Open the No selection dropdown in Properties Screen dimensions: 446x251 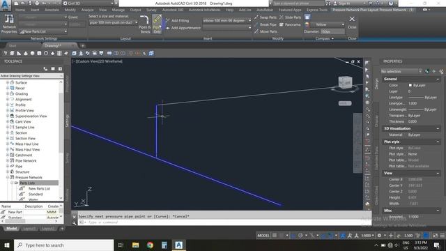(401, 71)
